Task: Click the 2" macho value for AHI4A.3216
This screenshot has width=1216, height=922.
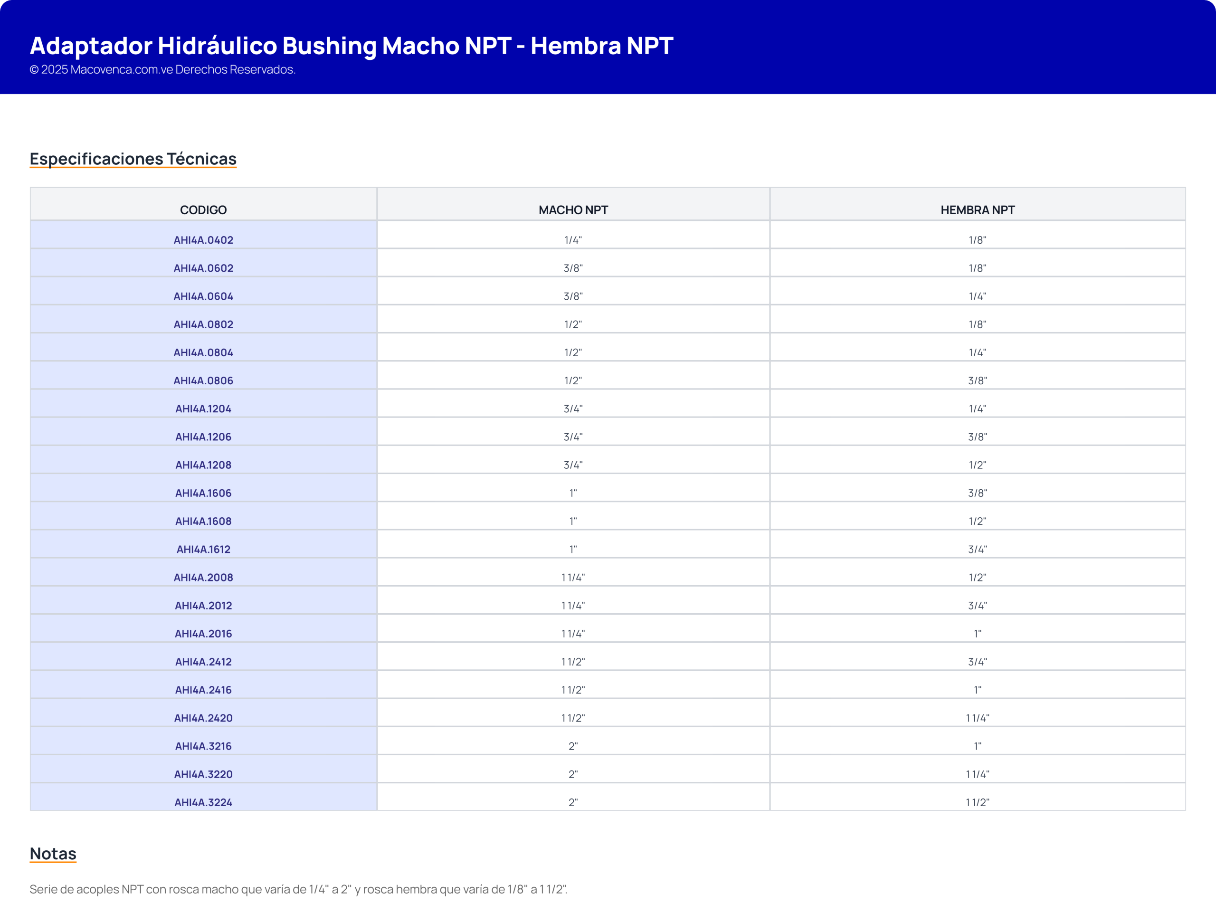Action: (573, 746)
